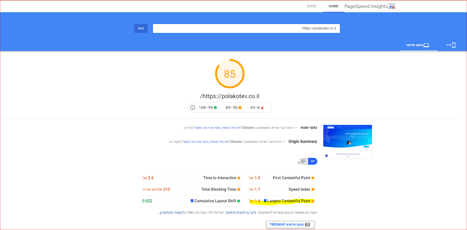Click the "Total Blocking Time" metric label
Screen dimensions: 467x230
(219, 189)
